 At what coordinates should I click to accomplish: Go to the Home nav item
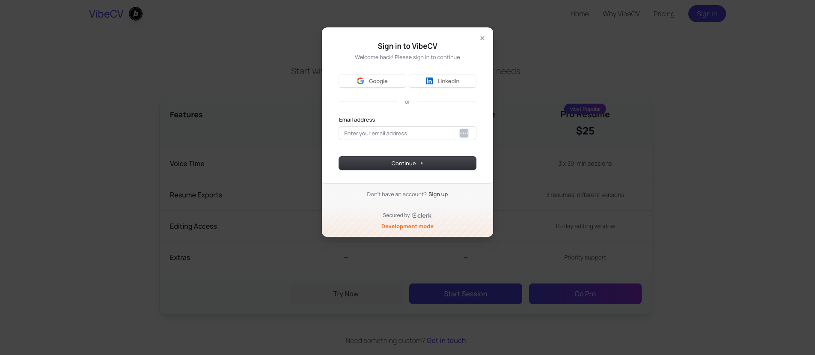pos(579,14)
